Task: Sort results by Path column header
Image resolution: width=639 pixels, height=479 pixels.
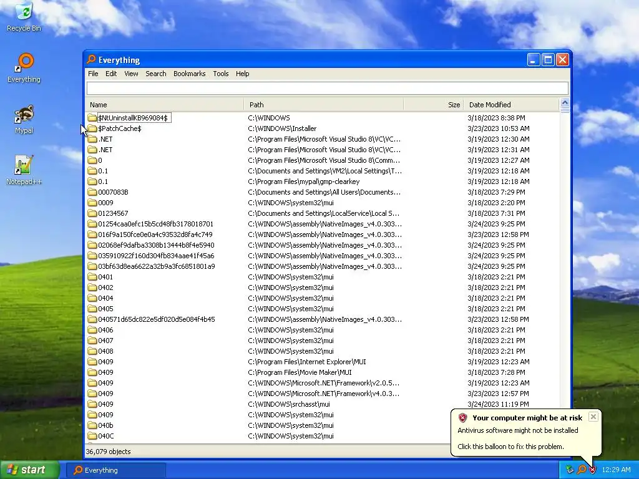Action: point(324,105)
